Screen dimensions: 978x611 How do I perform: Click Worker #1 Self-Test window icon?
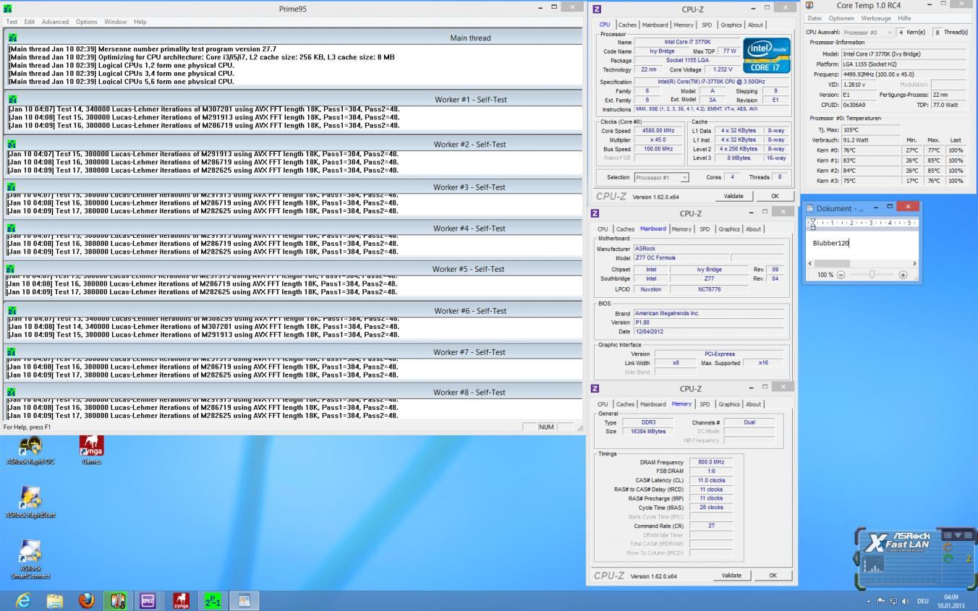point(12,99)
